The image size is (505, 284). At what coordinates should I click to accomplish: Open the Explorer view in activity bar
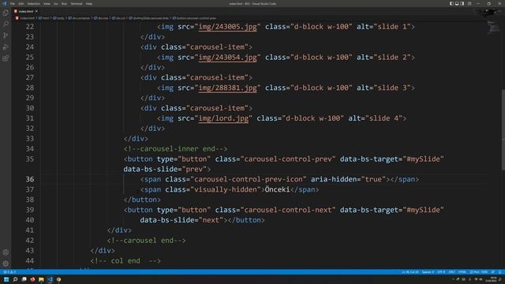click(6, 13)
